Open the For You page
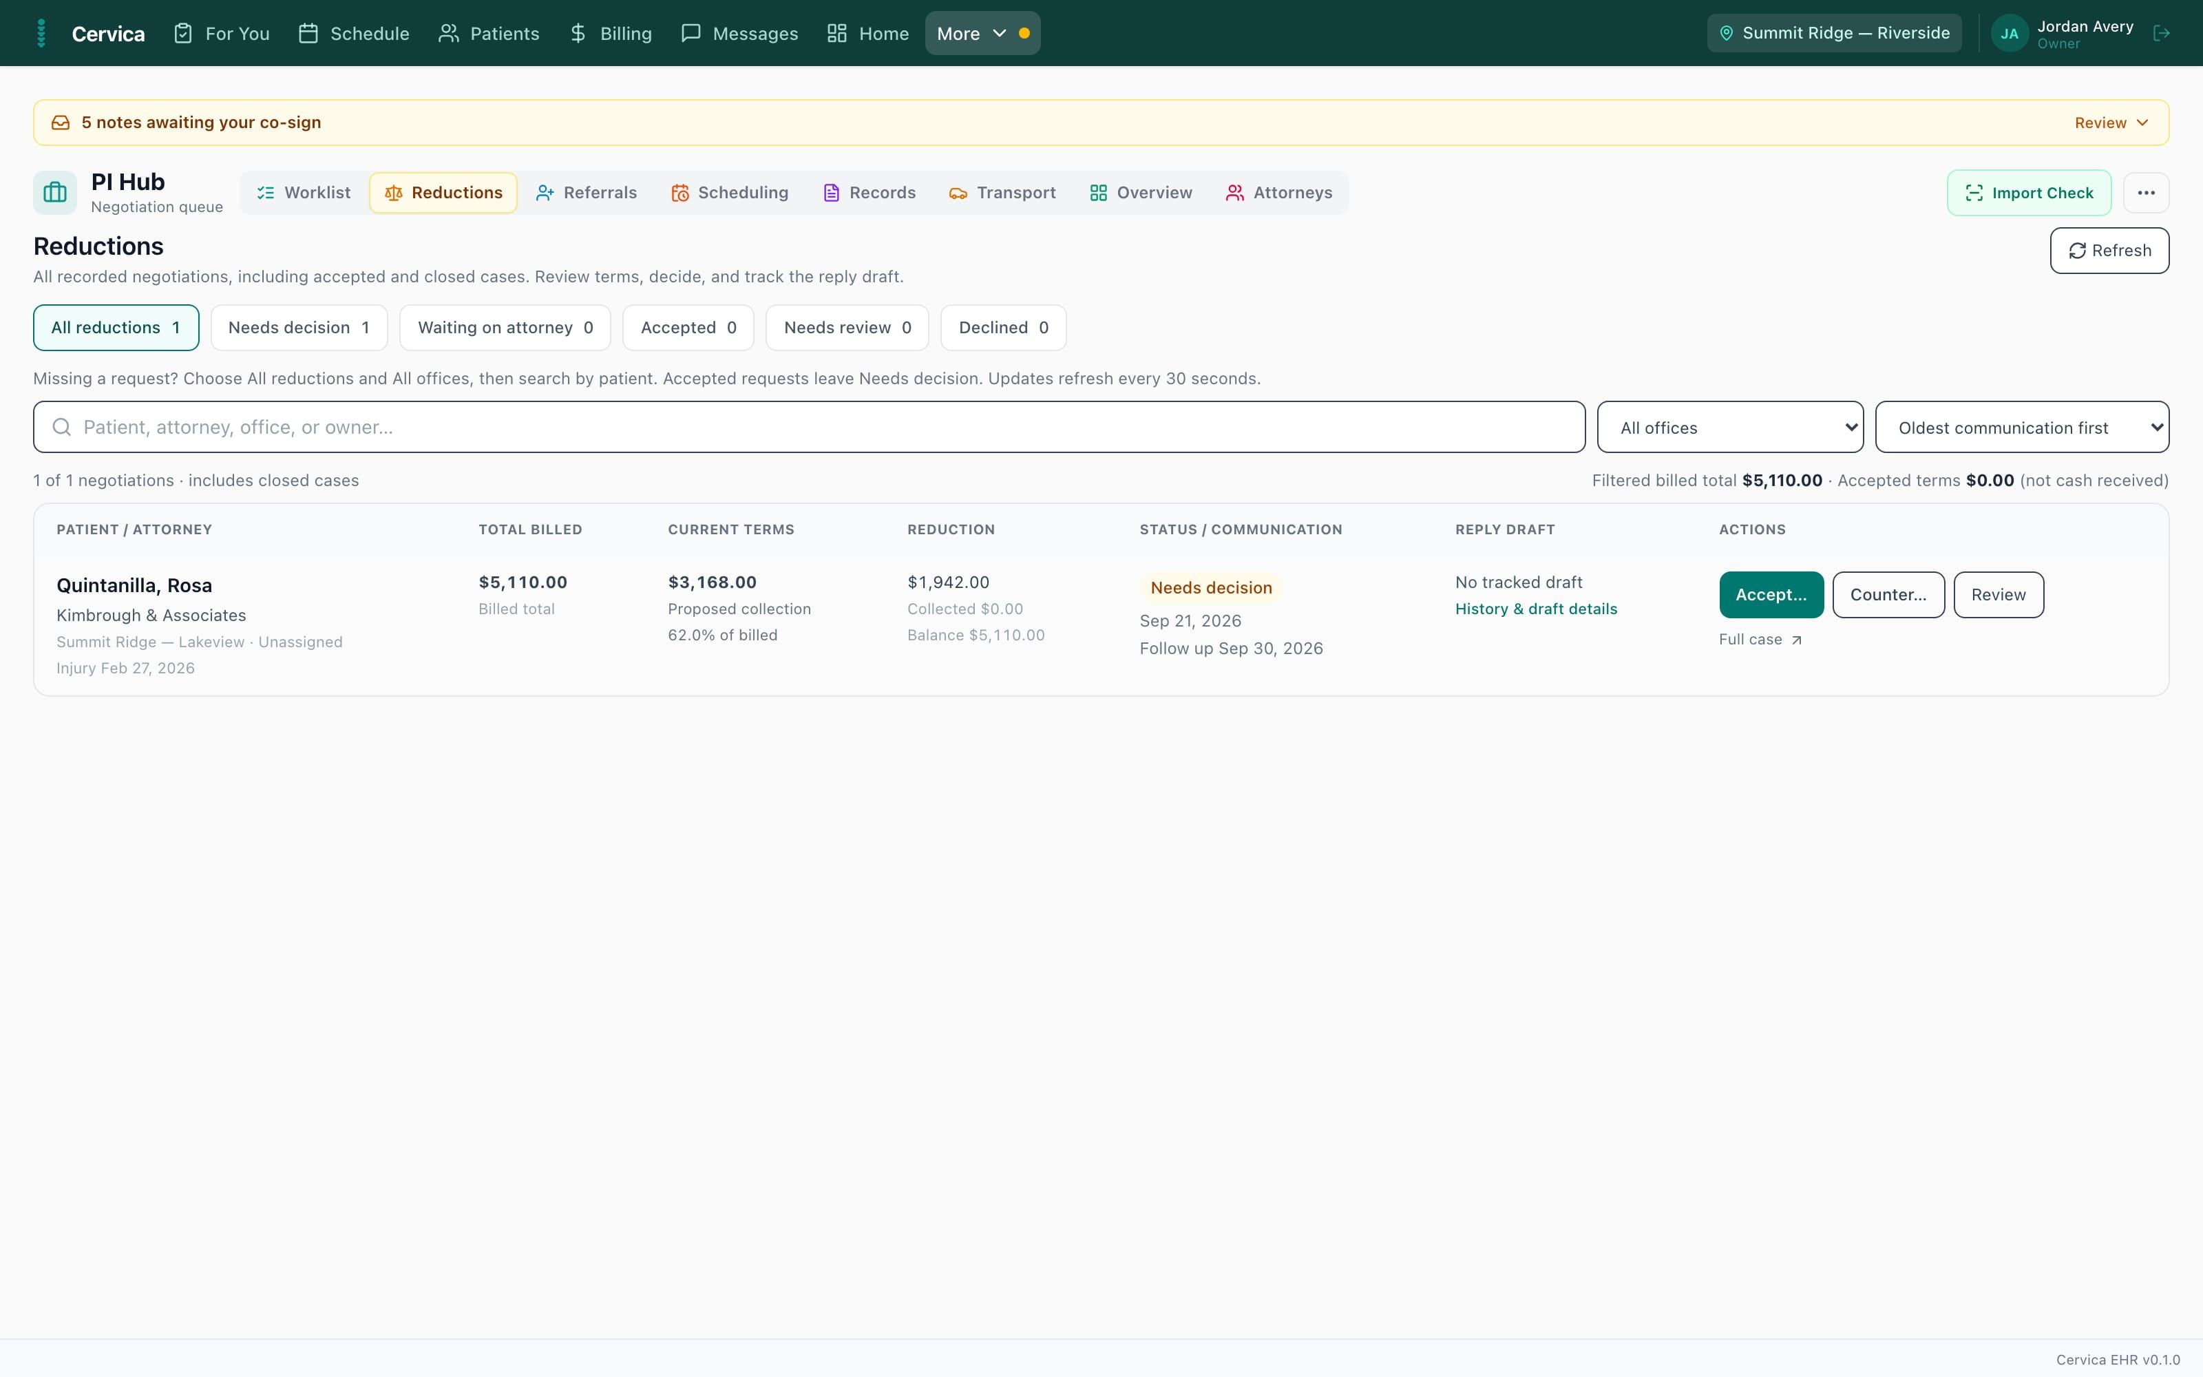 (222, 34)
